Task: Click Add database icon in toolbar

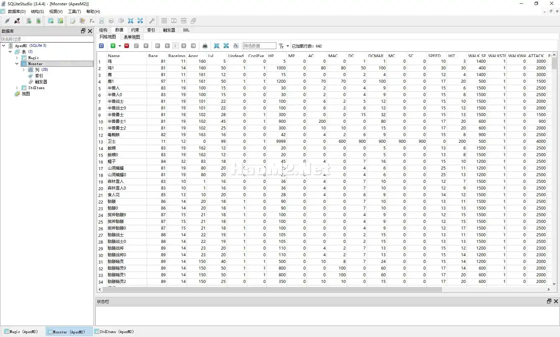Action: pos(29,21)
